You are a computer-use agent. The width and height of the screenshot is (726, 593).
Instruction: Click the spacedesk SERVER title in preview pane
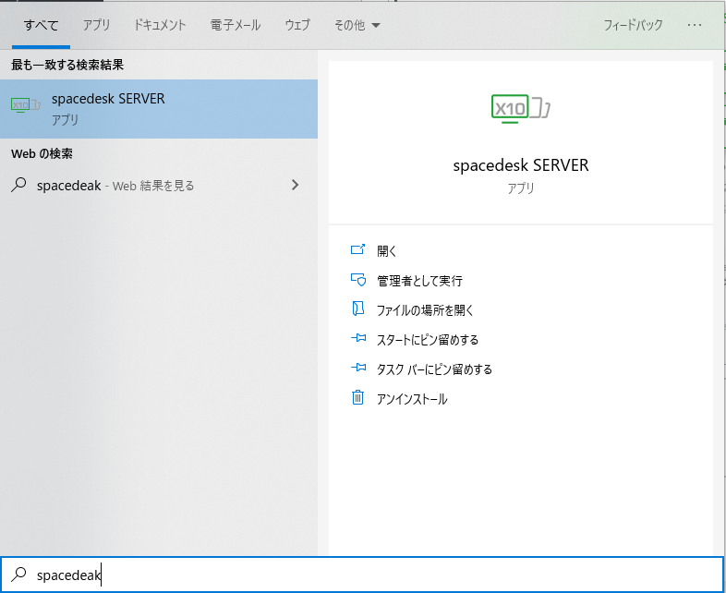pyautogui.click(x=520, y=165)
